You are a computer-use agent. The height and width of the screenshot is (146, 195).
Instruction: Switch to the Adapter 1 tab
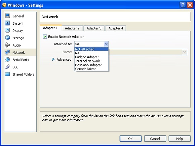pos(51,28)
